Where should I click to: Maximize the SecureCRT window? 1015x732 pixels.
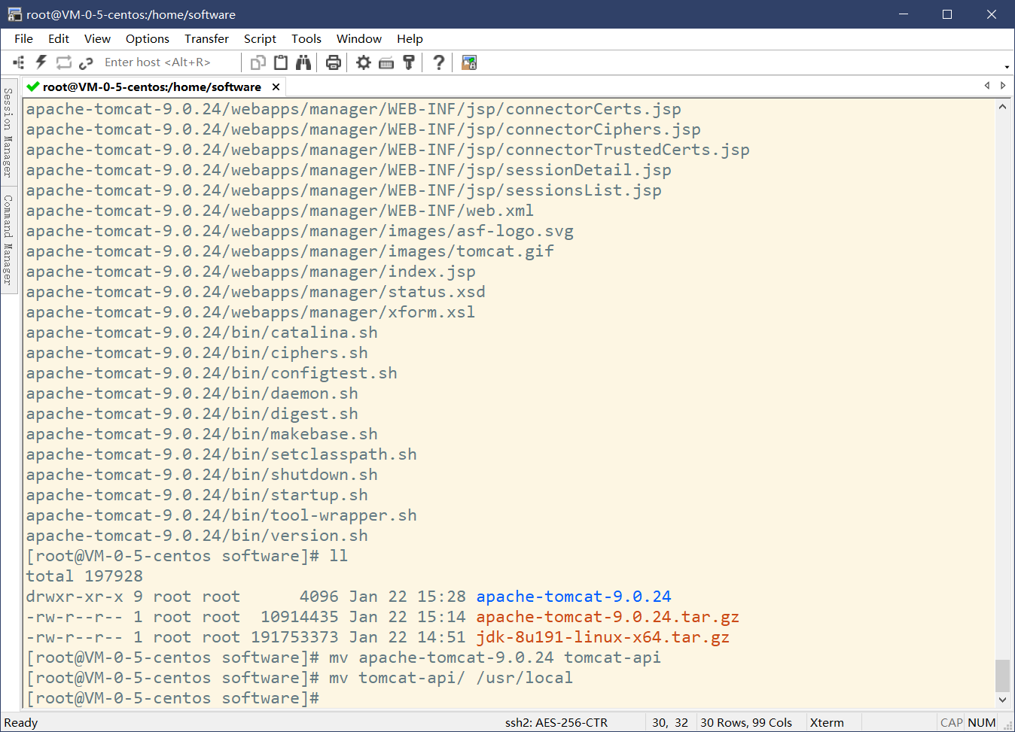947,14
